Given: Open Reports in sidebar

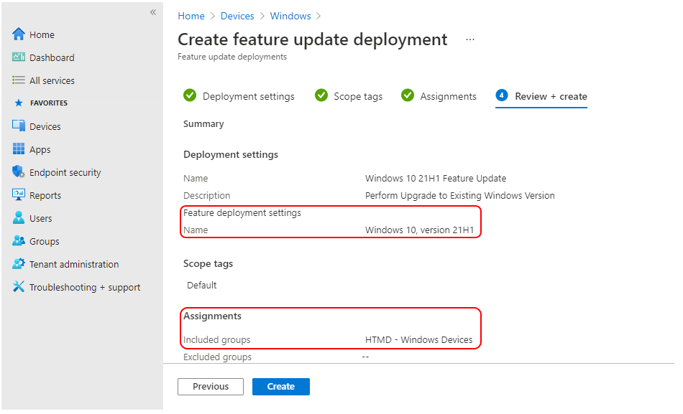Looking at the screenshot, I should [45, 196].
